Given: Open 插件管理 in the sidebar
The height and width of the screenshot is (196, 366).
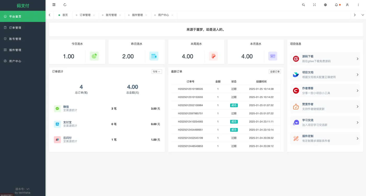Looking at the screenshot, I should 23,50.
